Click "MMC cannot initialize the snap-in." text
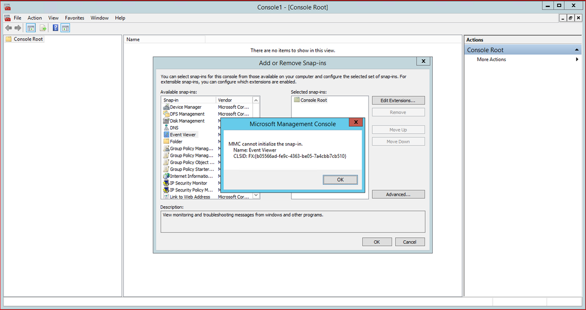 click(x=265, y=144)
